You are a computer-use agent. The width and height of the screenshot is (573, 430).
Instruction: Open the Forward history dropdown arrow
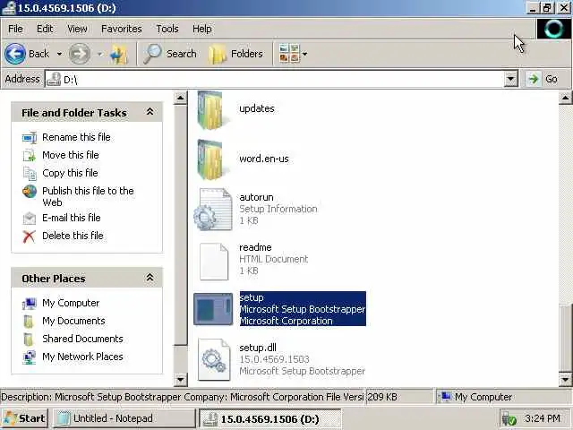point(99,54)
